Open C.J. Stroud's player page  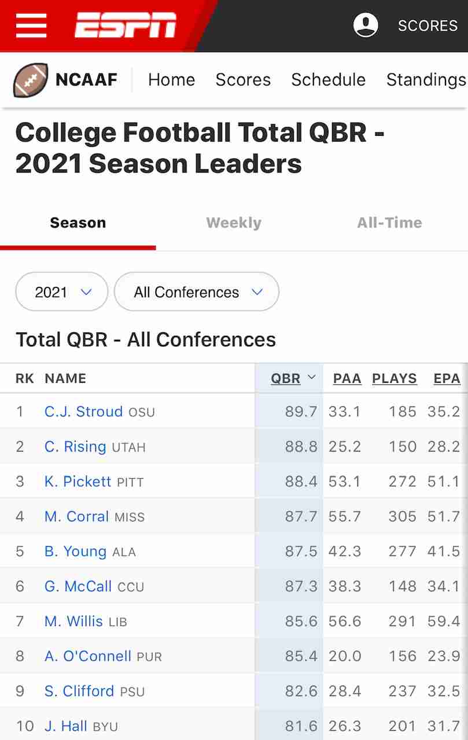(83, 412)
